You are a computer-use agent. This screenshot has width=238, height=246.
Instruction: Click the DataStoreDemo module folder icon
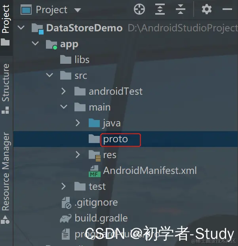click(38, 29)
